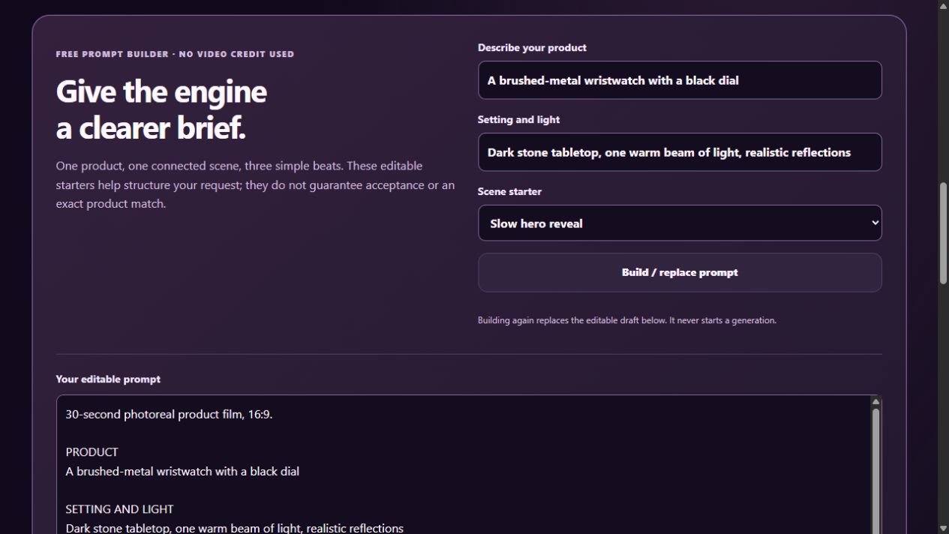Click the 'SETTING AND LIGHT' line in the prompt
Image resolution: width=949 pixels, height=534 pixels.
click(x=119, y=509)
